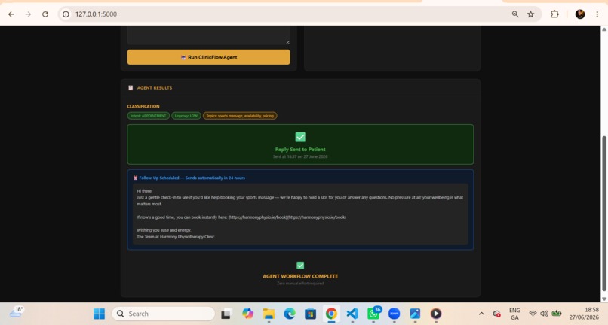Click the harmonyphysio.ie/book link

click(x=287, y=217)
